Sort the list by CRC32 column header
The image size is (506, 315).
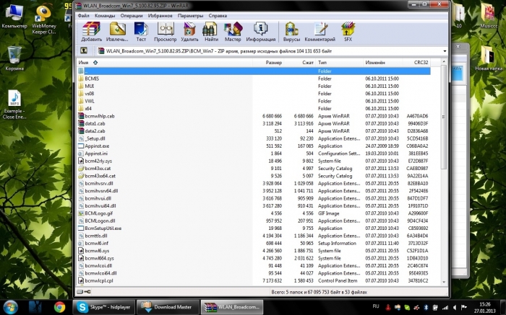[420, 63]
